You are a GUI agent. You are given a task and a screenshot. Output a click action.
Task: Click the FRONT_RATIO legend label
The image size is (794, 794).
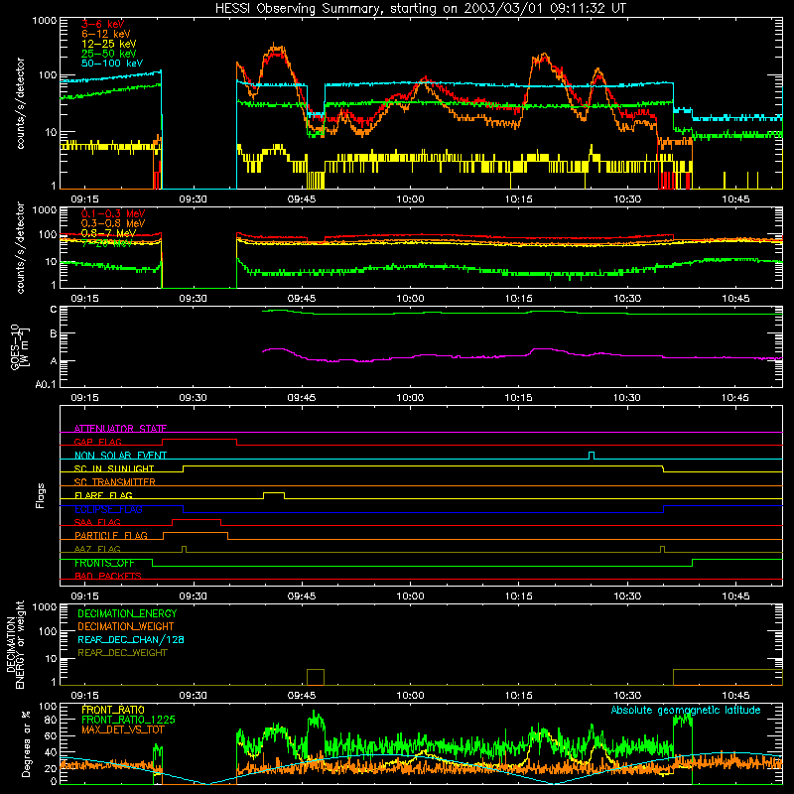click(113, 711)
